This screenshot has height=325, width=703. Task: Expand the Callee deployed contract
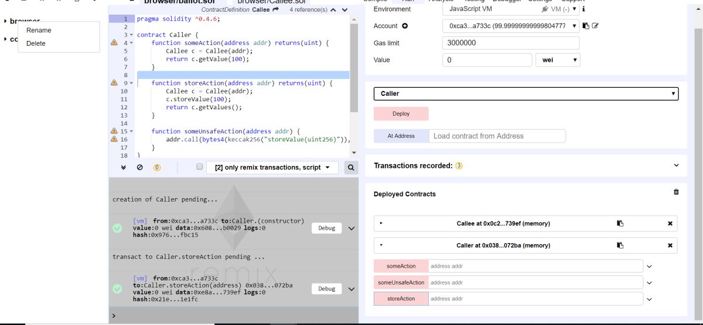(381, 223)
